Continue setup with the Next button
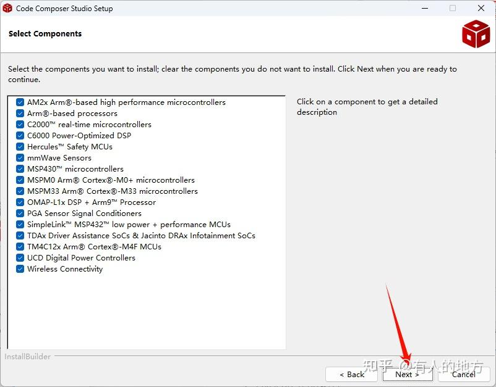Viewport: 496px width, 387px height. click(x=408, y=375)
